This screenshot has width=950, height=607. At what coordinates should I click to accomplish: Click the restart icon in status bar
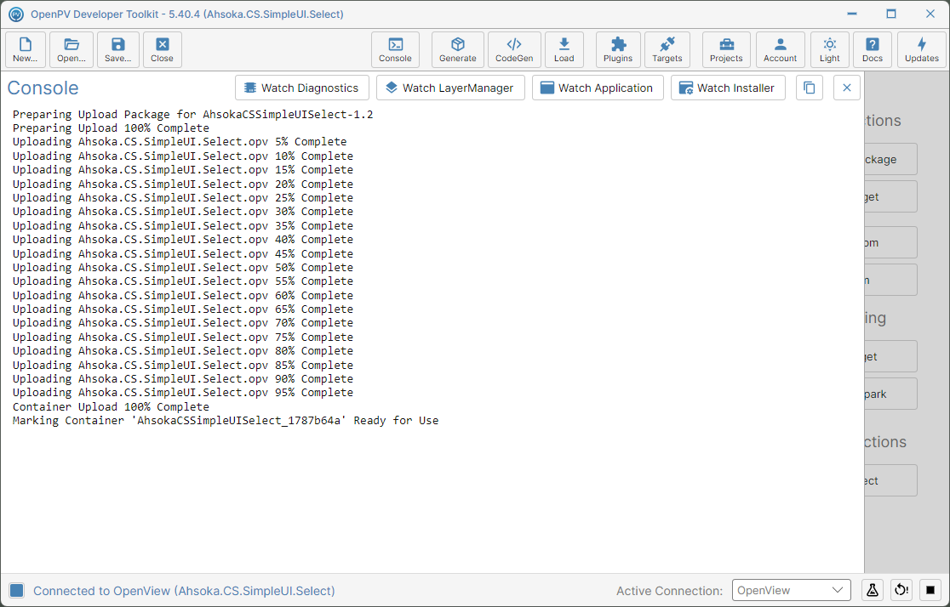(x=901, y=590)
